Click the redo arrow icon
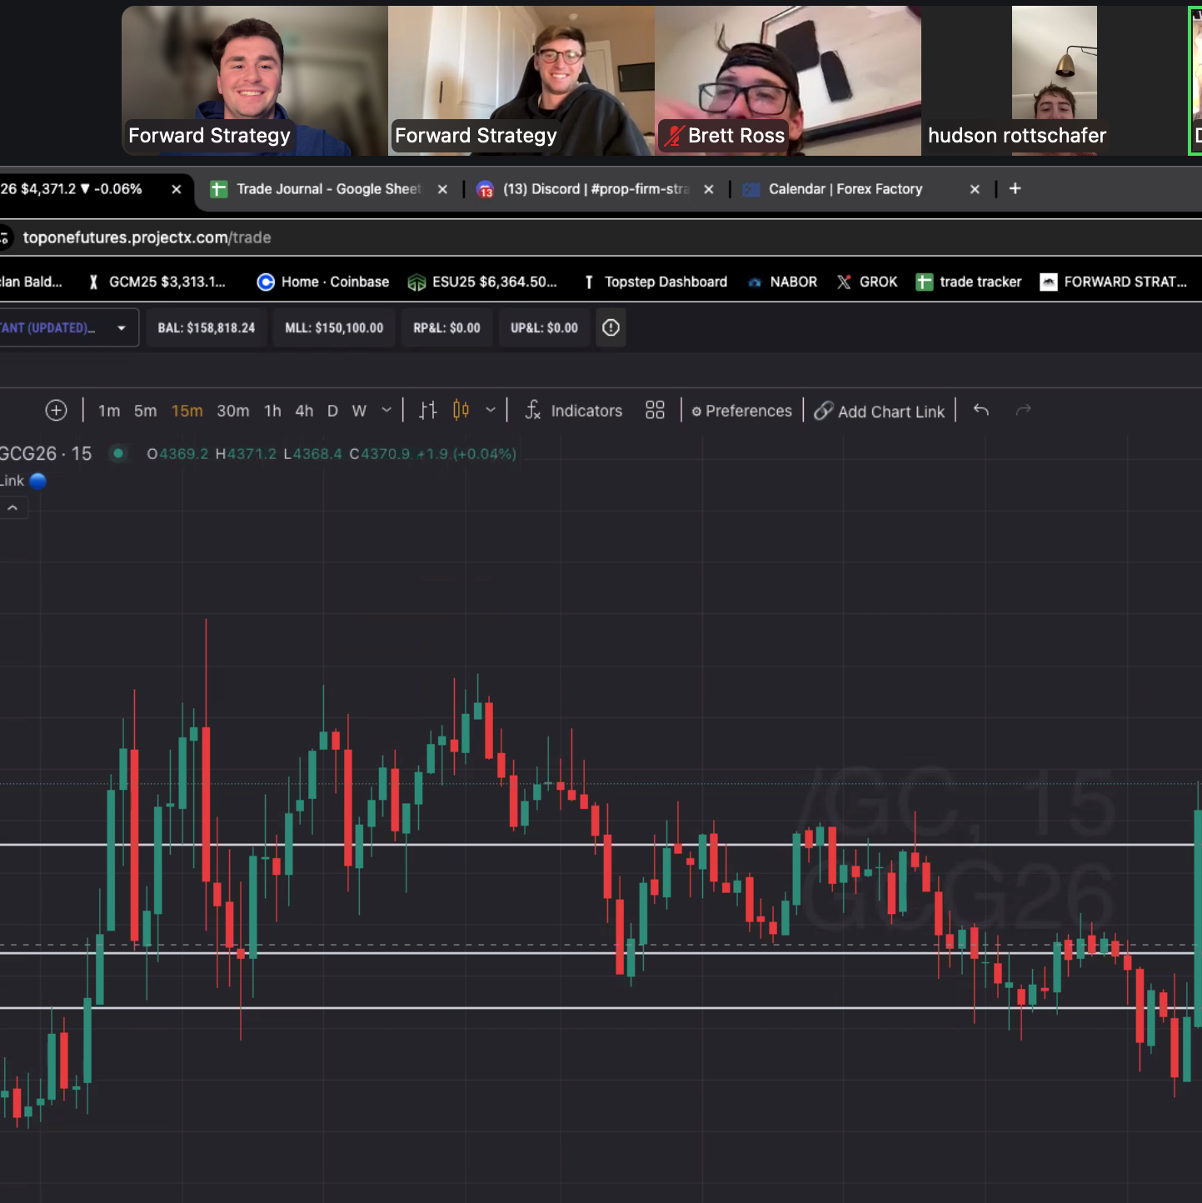This screenshot has width=1202, height=1203. (1023, 410)
